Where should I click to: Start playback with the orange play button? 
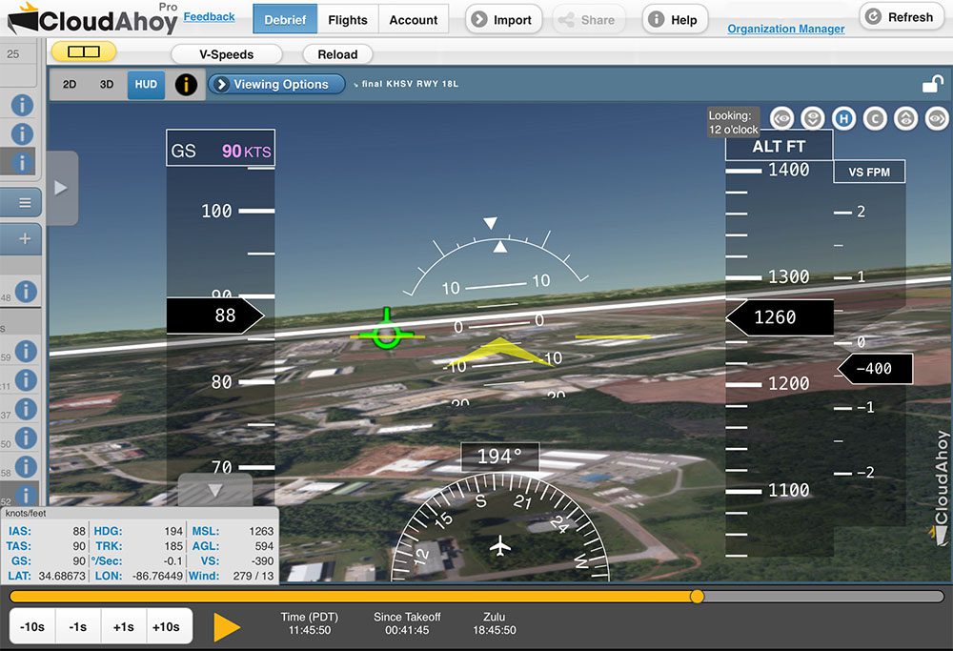click(227, 627)
